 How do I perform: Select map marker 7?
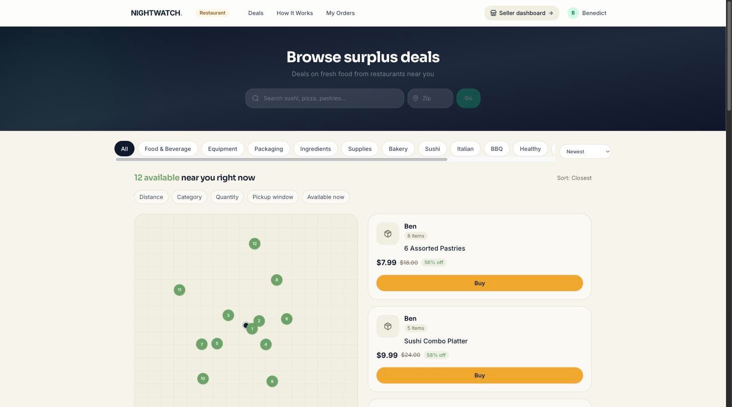[x=201, y=344]
